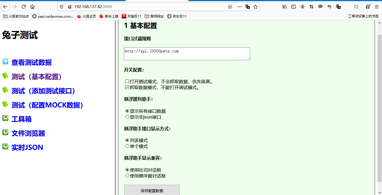382x195 pixels.
Task: Click the 1 基本配置 section heading
Action: pyautogui.click(x=140, y=26)
